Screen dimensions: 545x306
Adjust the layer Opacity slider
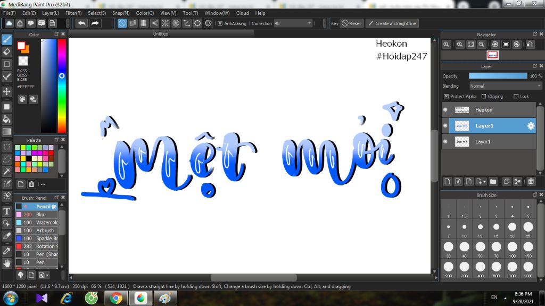pyautogui.click(x=498, y=76)
